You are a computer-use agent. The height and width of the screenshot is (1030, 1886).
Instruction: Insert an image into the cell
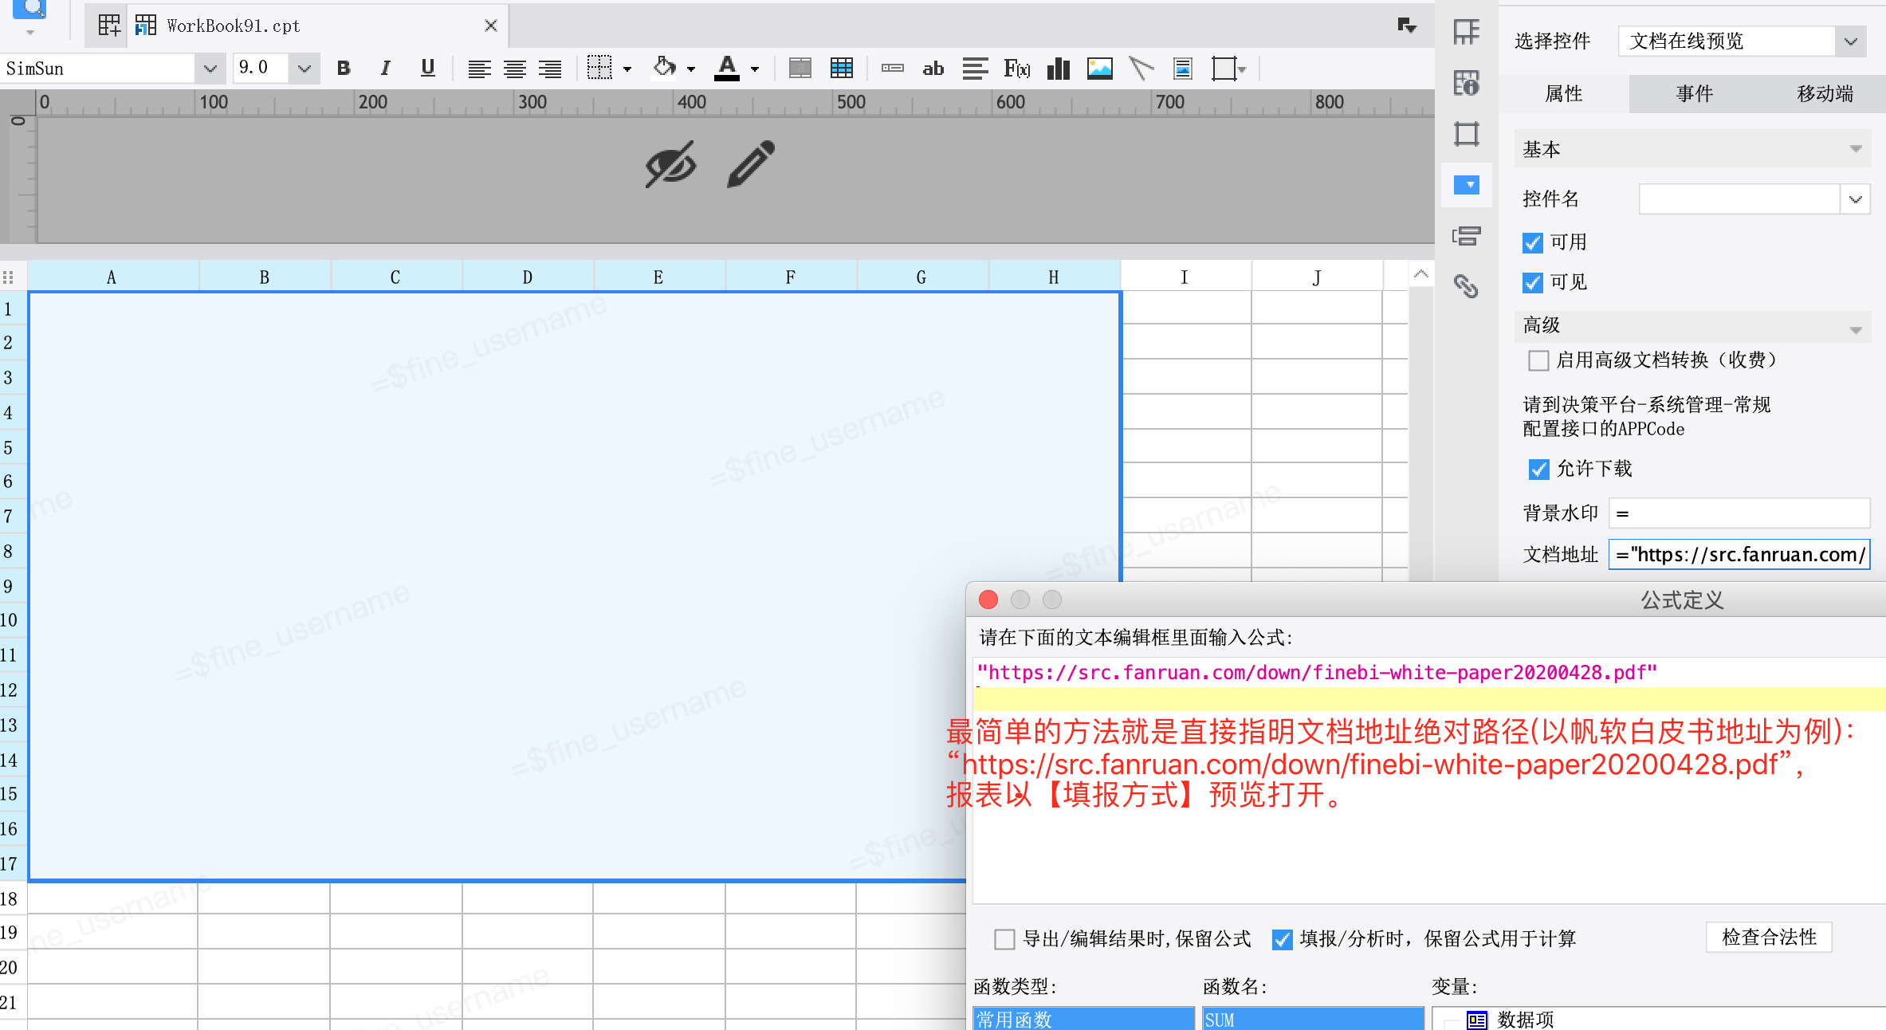pos(1100,69)
